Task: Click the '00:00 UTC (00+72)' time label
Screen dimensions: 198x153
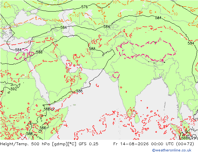Action: point(172,144)
